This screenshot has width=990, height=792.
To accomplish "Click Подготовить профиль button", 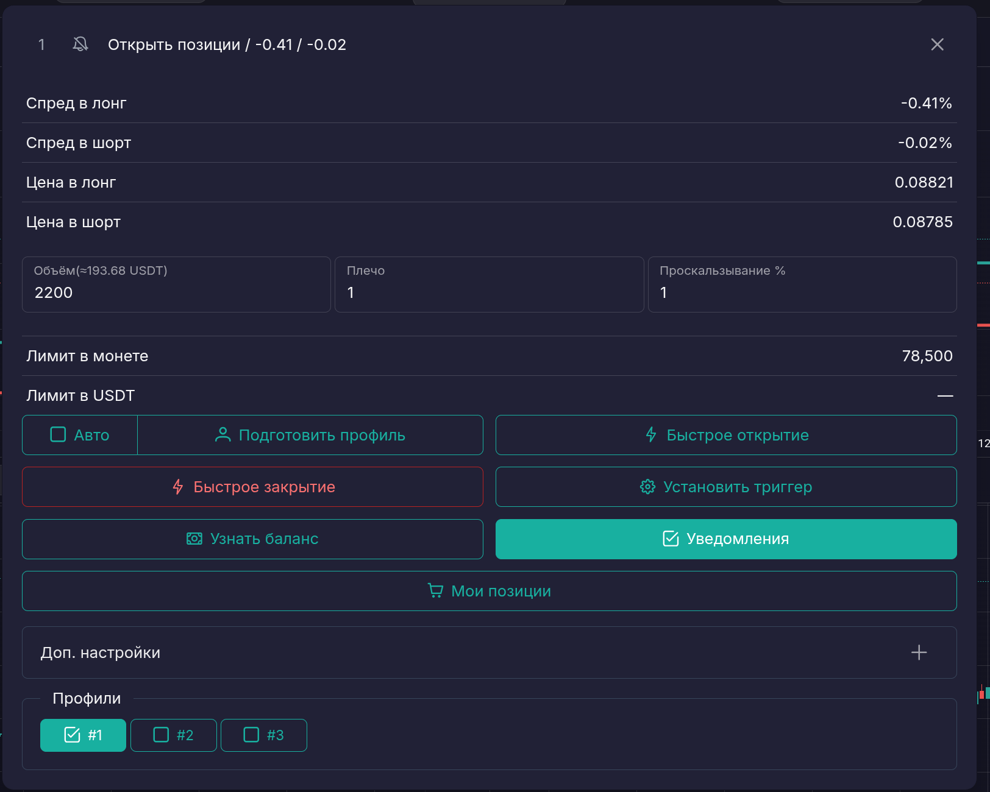I will tap(310, 435).
